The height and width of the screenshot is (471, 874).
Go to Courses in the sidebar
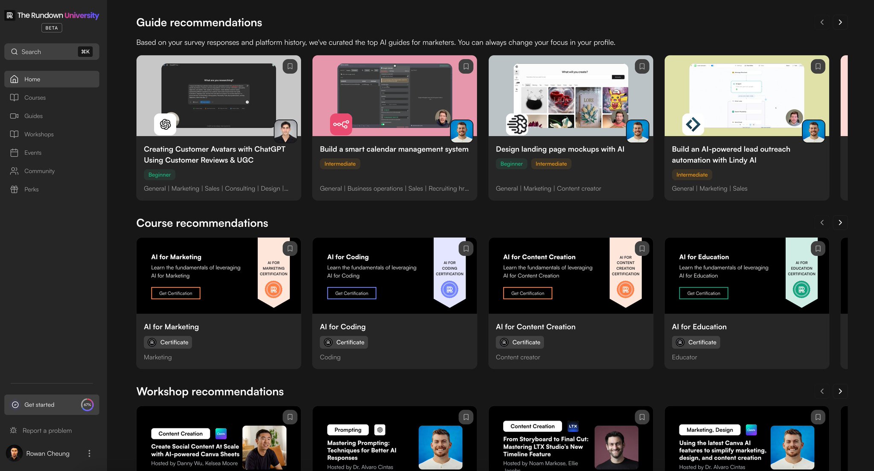pyautogui.click(x=52, y=97)
